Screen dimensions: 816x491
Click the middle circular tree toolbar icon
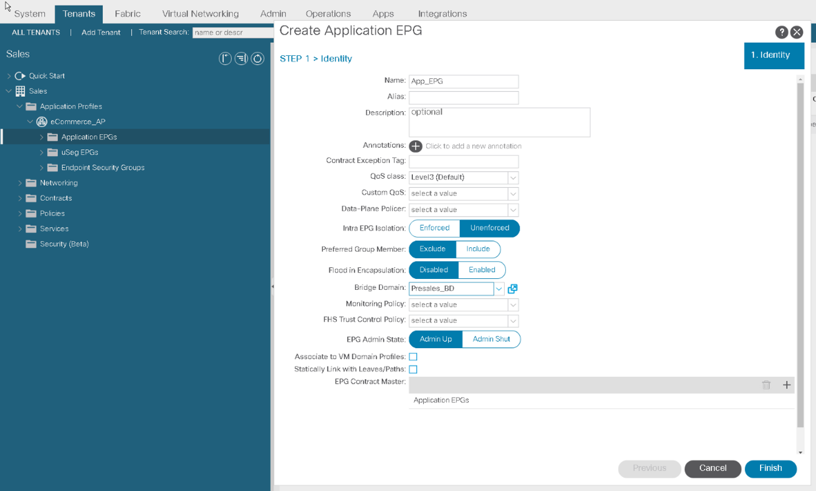242,58
